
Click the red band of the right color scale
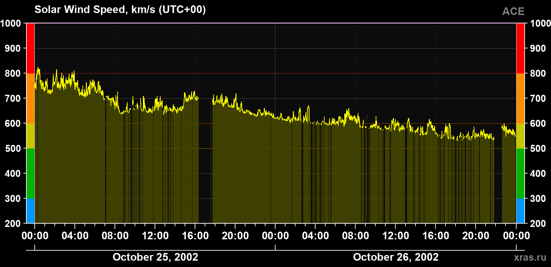click(x=520, y=48)
